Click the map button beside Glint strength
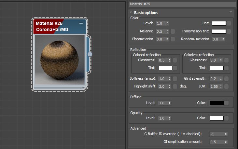The image size is (238, 149). click(226, 79)
